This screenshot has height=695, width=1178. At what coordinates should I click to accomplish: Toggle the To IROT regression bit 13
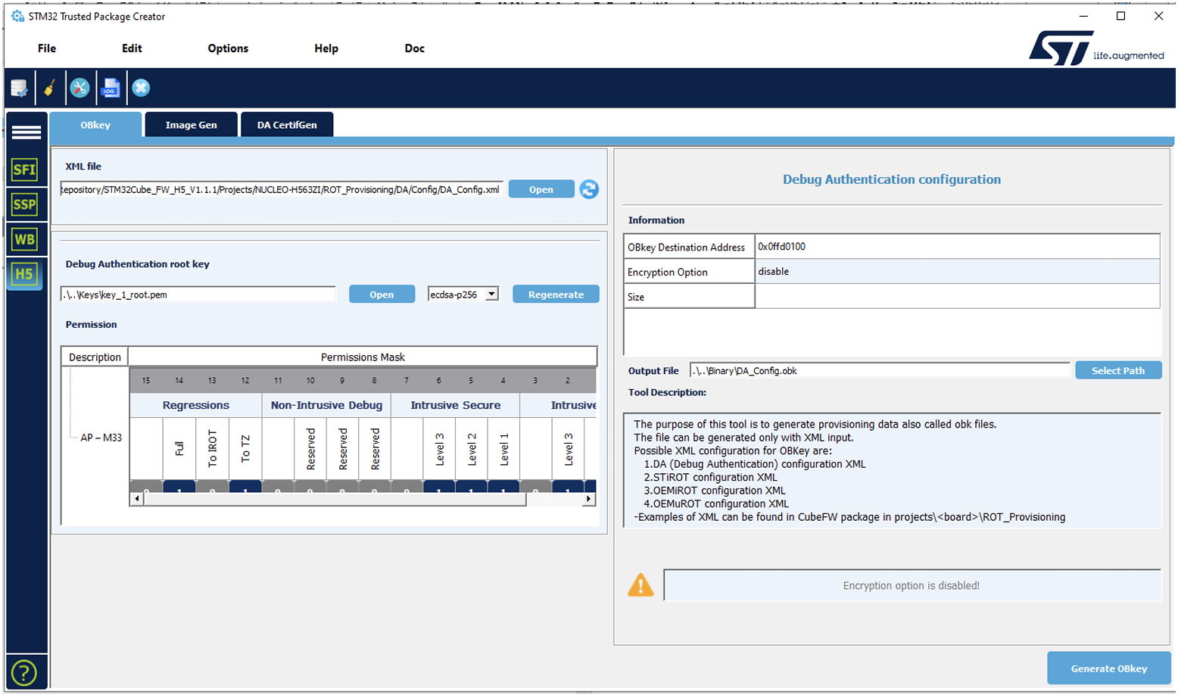coord(212,487)
